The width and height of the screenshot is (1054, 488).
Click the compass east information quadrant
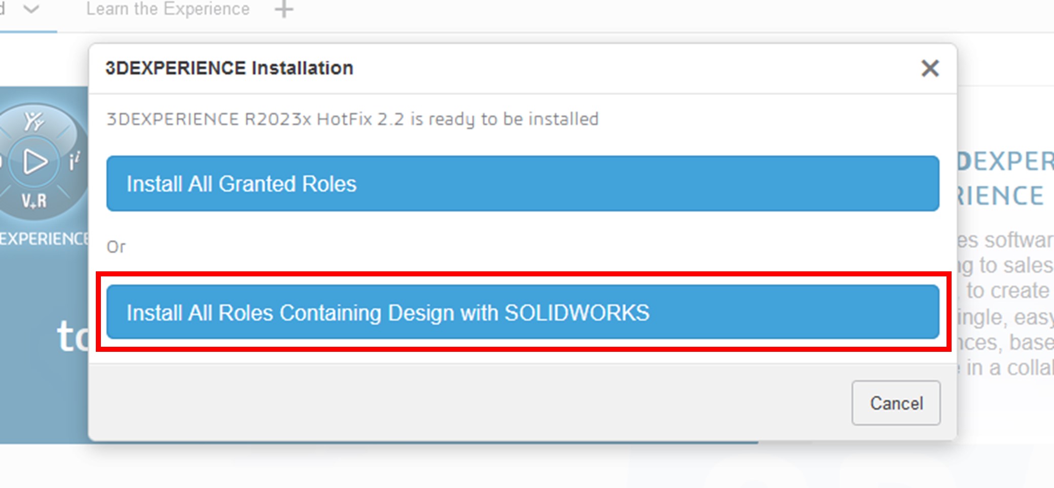pos(74,162)
